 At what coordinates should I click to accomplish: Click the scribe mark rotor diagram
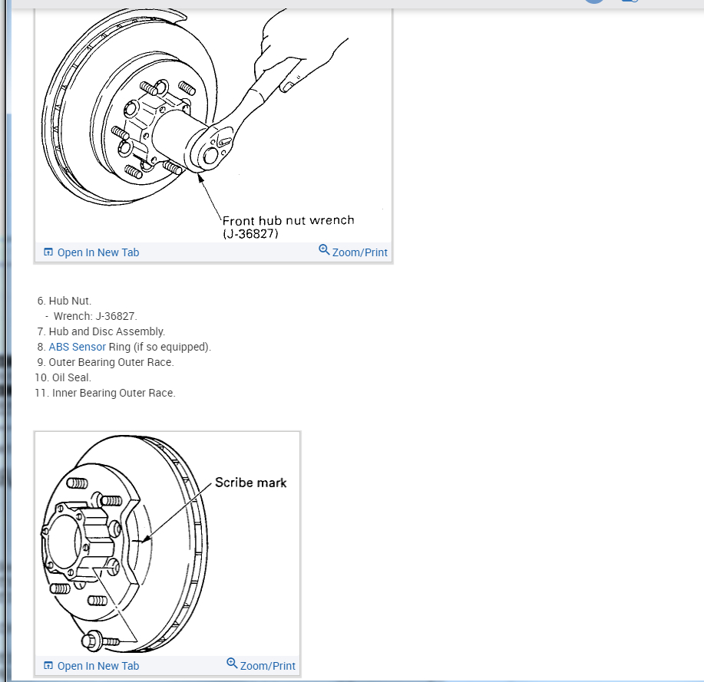pos(167,544)
